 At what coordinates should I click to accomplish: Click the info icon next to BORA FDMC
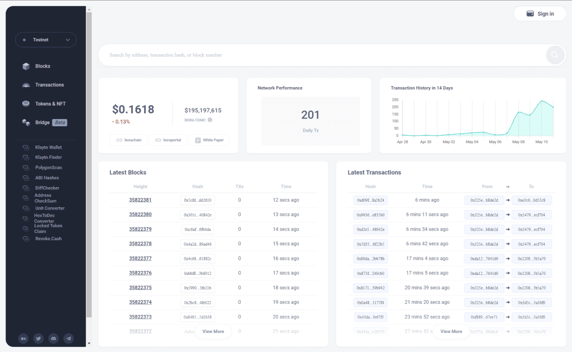coord(210,120)
